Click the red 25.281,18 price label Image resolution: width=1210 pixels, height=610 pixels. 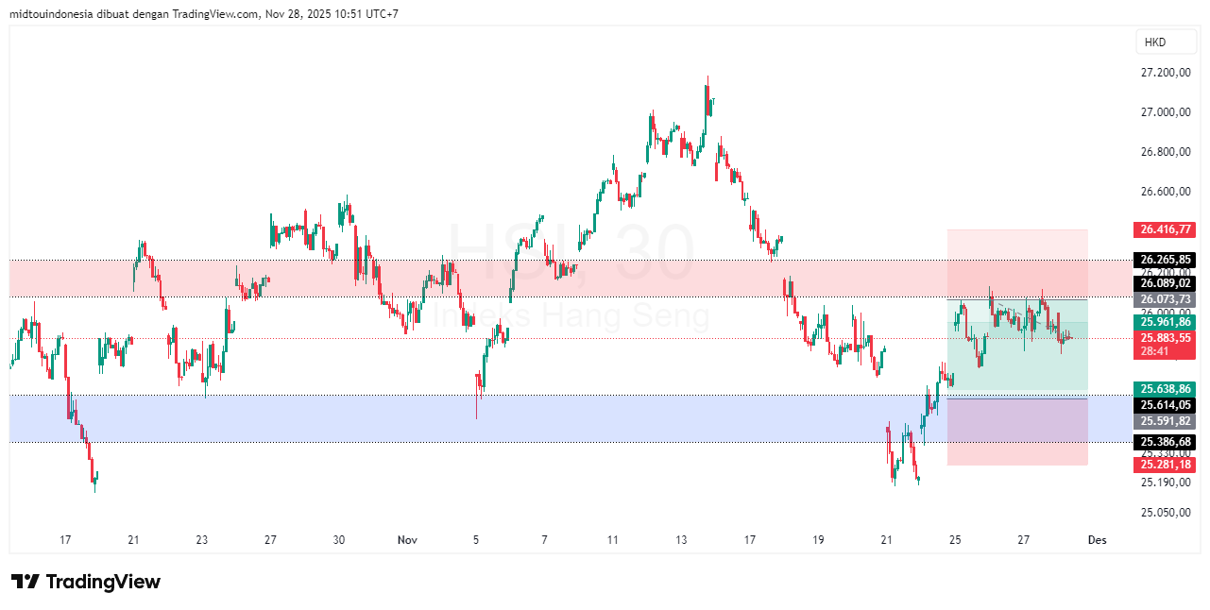tap(1164, 465)
